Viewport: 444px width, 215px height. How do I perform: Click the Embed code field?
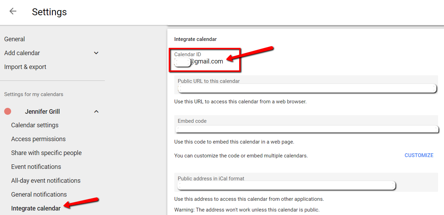coord(306,125)
